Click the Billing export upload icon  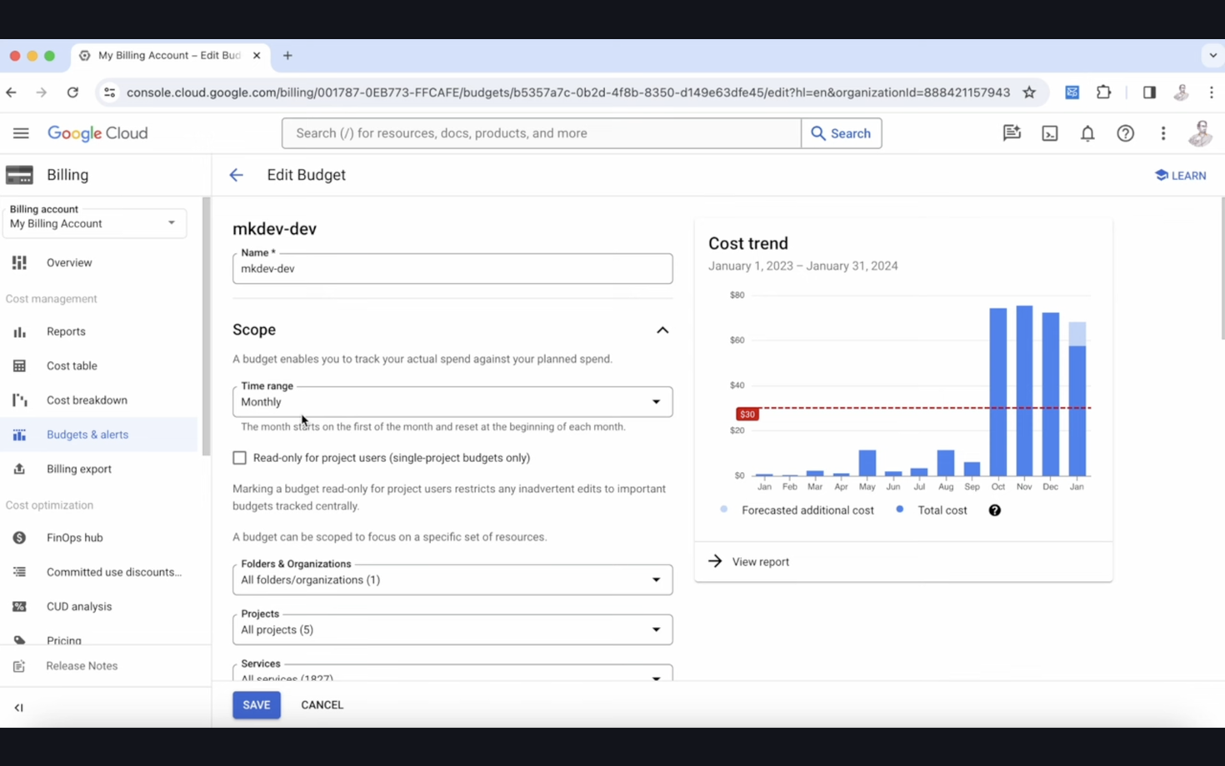tap(19, 469)
